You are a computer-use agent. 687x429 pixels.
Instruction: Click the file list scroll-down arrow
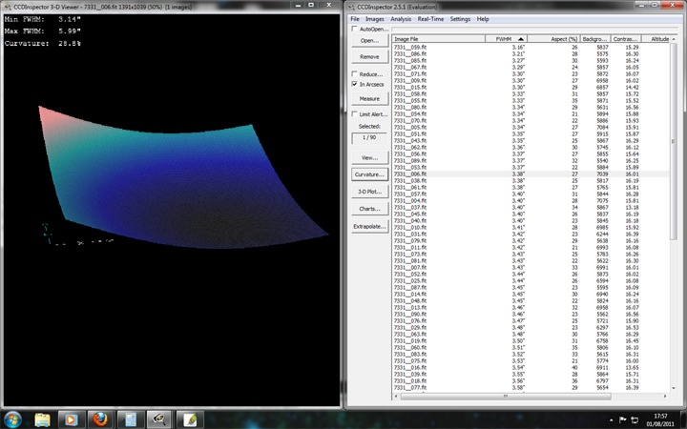click(x=674, y=388)
